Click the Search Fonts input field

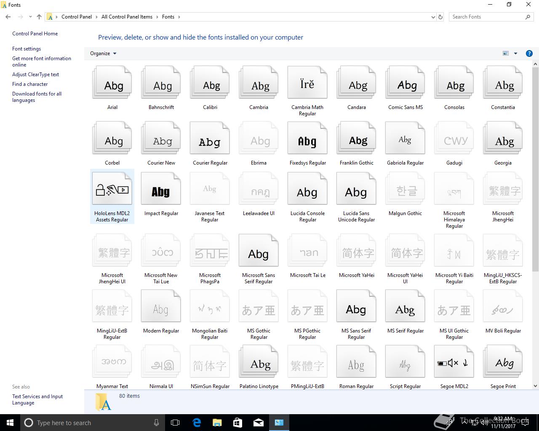487,17
